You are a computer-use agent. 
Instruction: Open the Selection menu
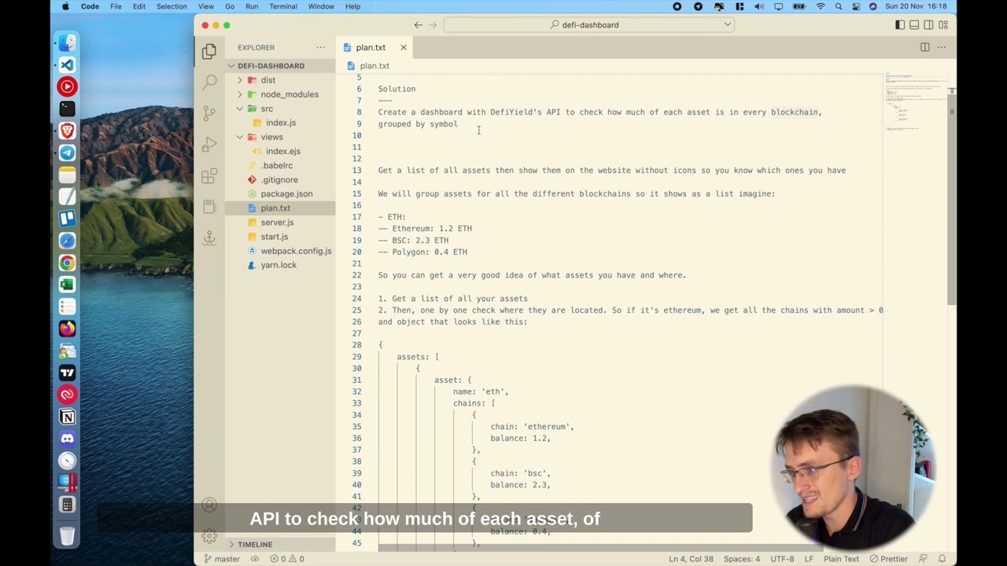(172, 6)
